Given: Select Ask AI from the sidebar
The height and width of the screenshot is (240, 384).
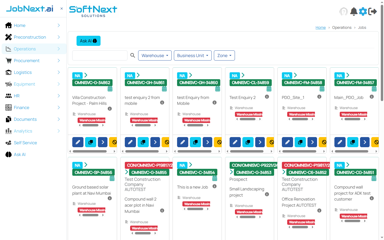Looking at the screenshot, I should click(x=20, y=154).
